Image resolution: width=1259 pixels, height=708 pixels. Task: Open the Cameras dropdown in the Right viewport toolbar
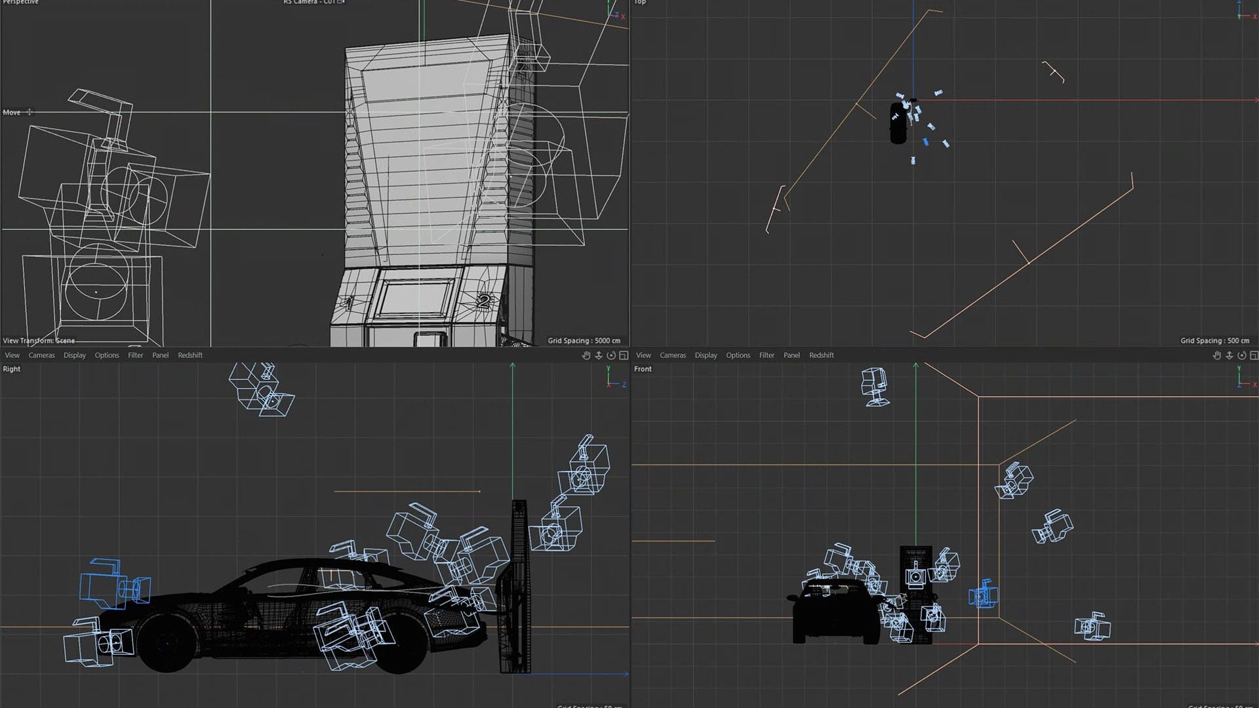tap(41, 355)
